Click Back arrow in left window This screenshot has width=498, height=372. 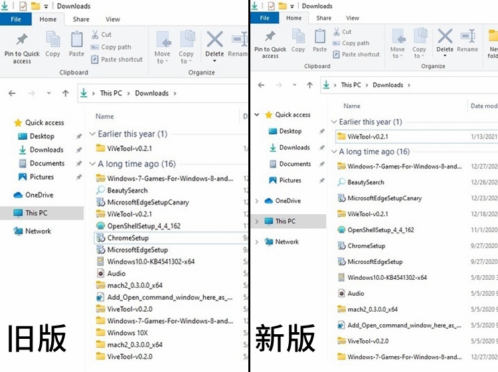tap(12, 93)
